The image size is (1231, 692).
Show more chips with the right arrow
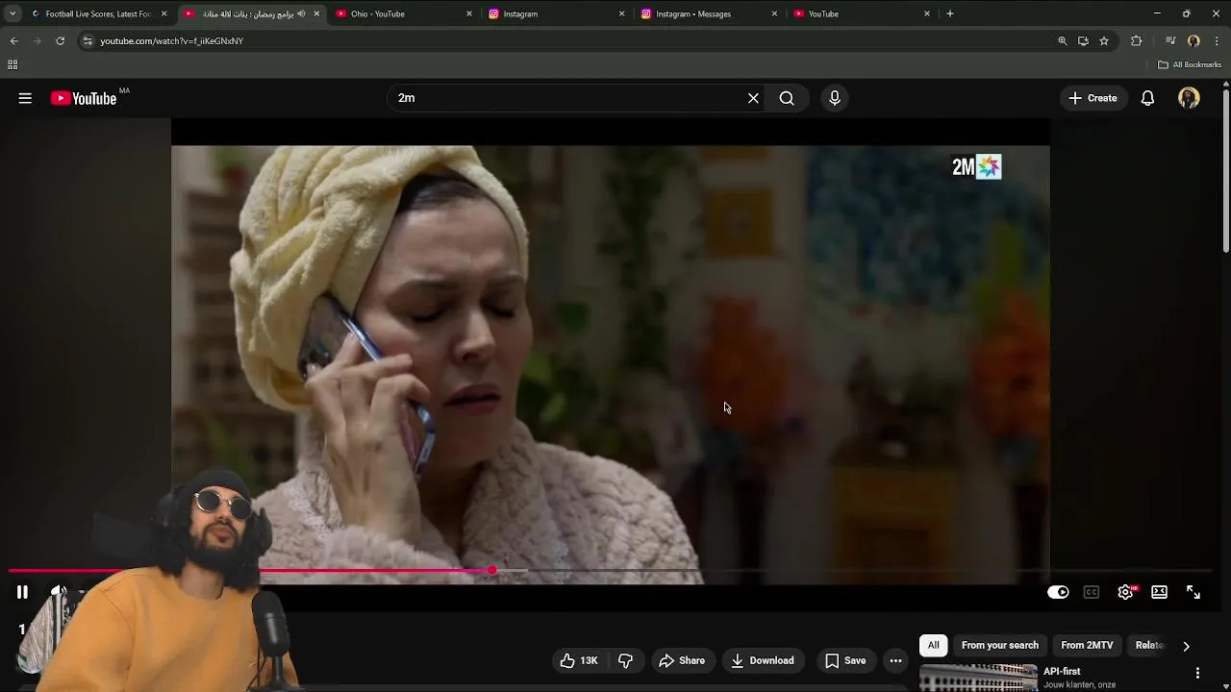[x=1186, y=646]
